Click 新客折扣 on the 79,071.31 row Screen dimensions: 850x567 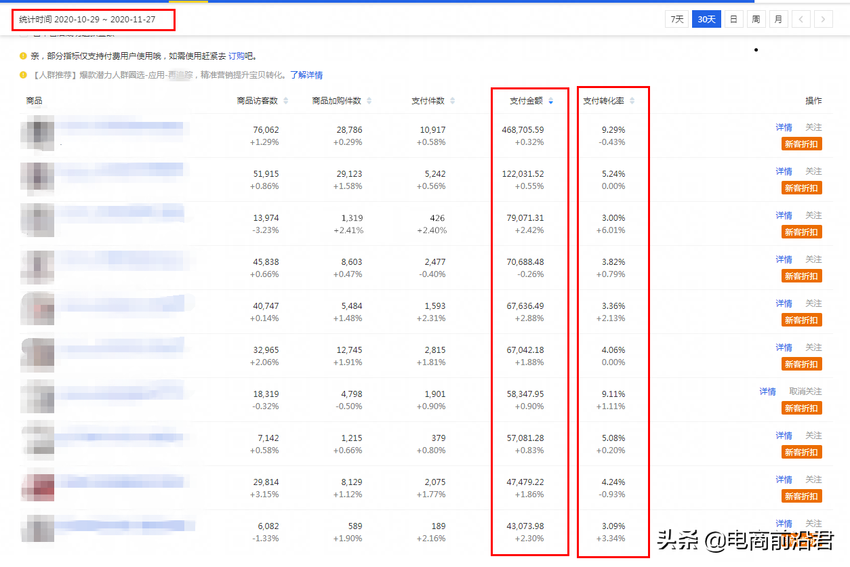click(x=801, y=232)
